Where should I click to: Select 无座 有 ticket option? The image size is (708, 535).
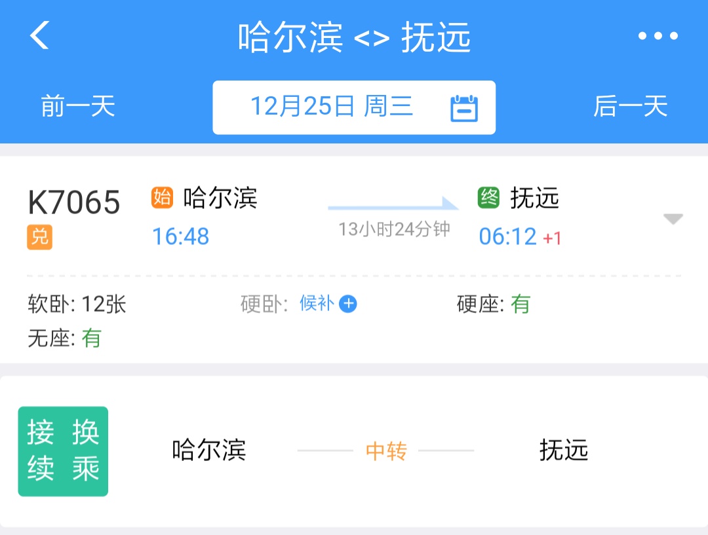point(64,338)
